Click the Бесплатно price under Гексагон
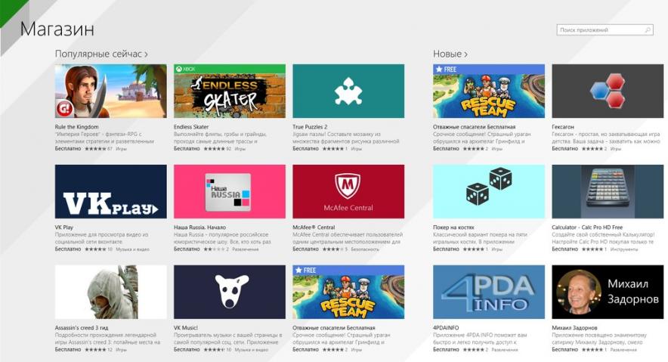 (x=565, y=149)
